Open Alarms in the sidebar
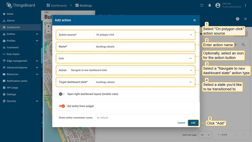252x142 pixels. tap(20, 21)
